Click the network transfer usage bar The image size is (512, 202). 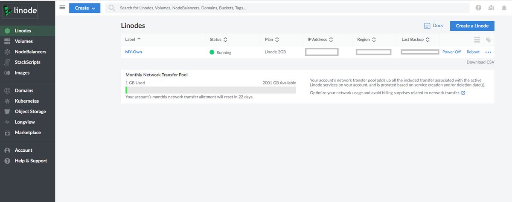coord(210,90)
